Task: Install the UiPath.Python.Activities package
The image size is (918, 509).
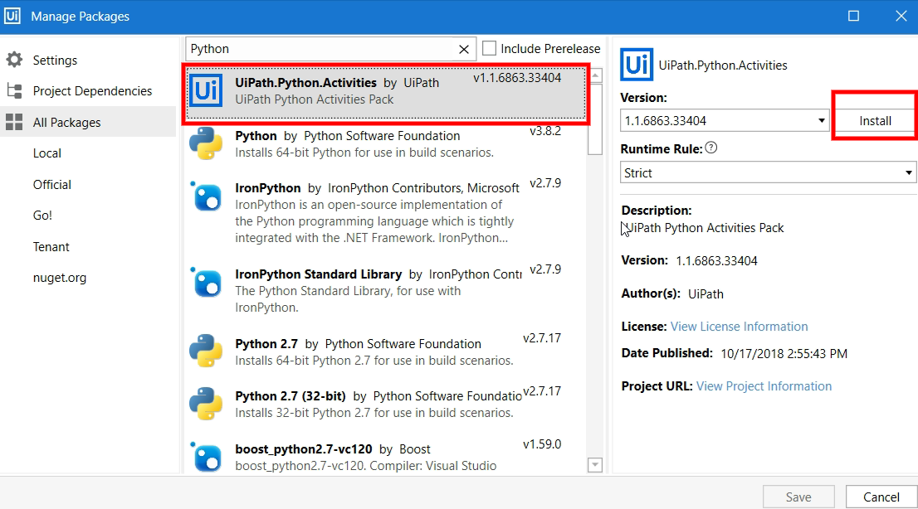Action: click(x=874, y=119)
